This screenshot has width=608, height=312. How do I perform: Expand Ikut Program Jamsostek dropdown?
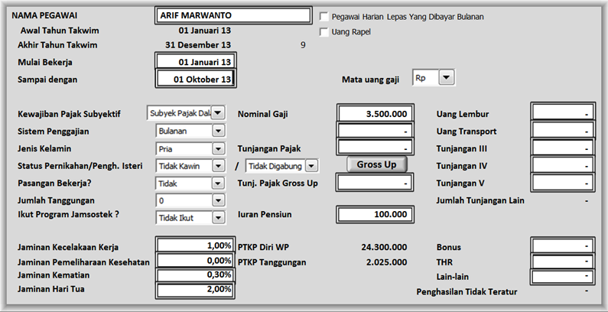click(218, 217)
